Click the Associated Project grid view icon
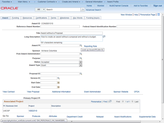Screen dimensions: 164x123 click(110, 101)
